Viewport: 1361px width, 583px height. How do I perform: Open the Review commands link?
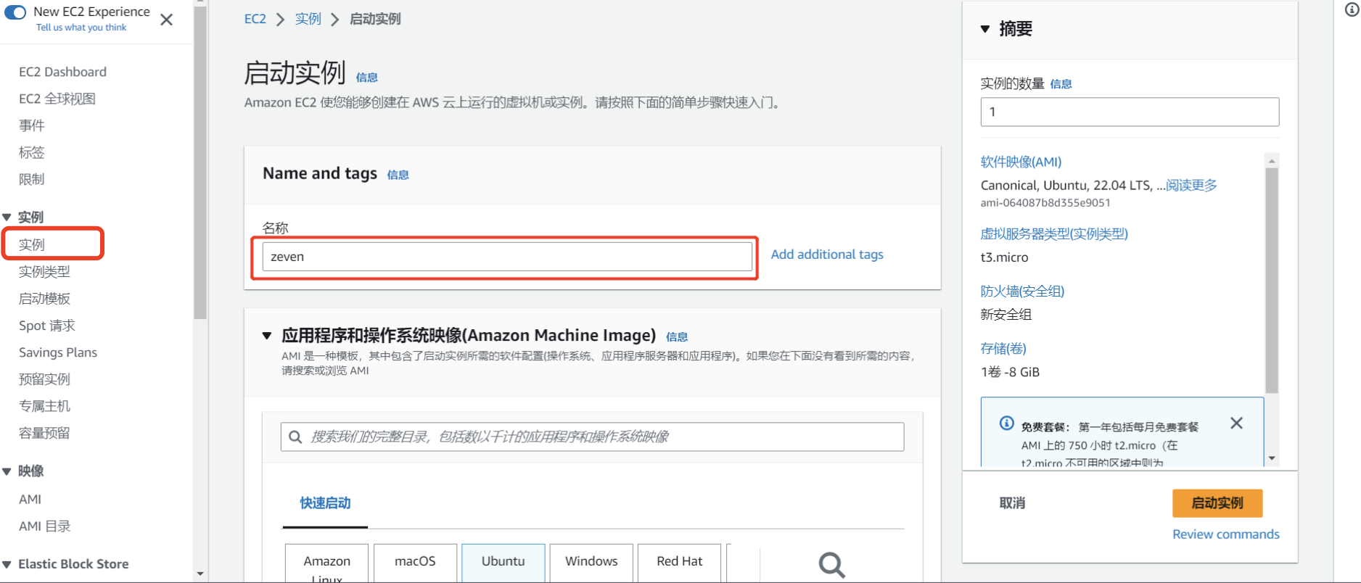(x=1225, y=534)
